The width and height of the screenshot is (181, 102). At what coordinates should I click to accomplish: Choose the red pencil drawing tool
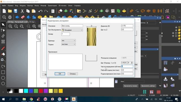pos(3,48)
